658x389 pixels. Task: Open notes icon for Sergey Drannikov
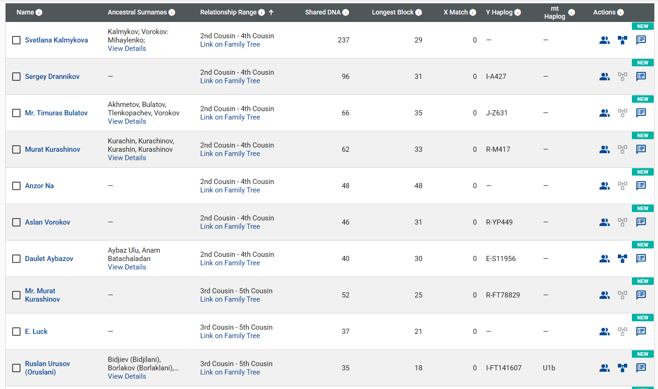click(641, 77)
